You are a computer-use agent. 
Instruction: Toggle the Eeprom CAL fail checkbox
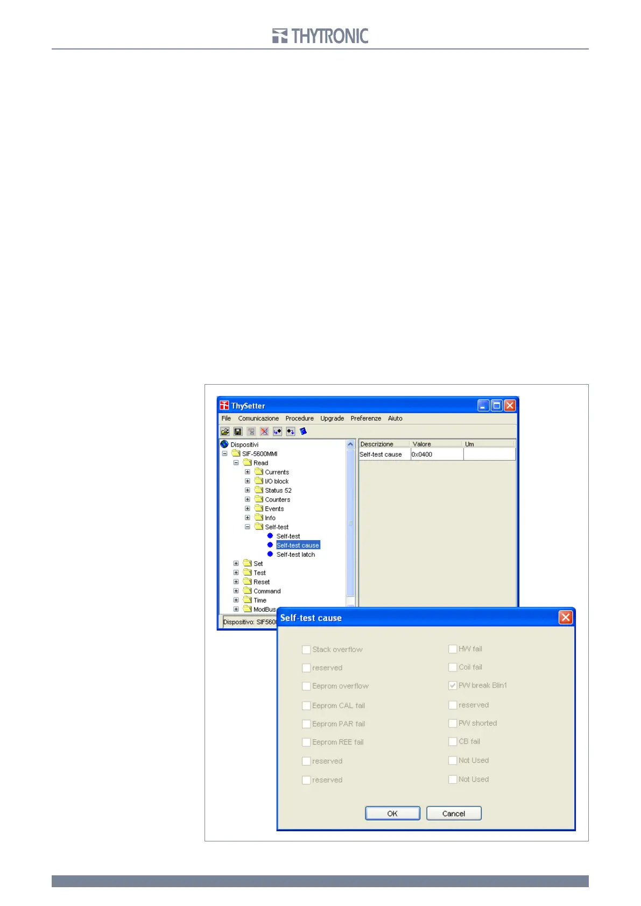point(306,706)
